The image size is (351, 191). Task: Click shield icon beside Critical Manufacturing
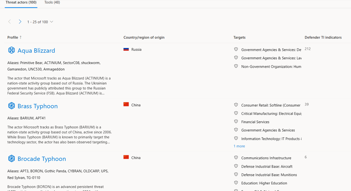pos(236,113)
